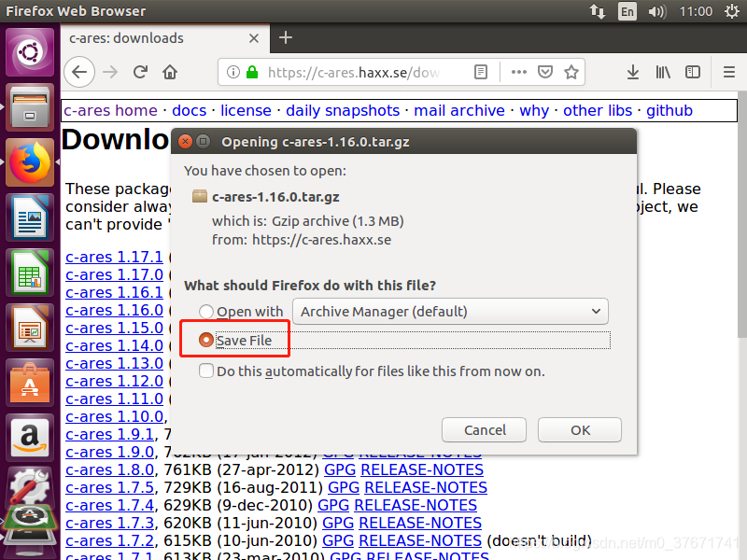
Task: Show calendar from the 11:00 clock
Action: (x=696, y=11)
